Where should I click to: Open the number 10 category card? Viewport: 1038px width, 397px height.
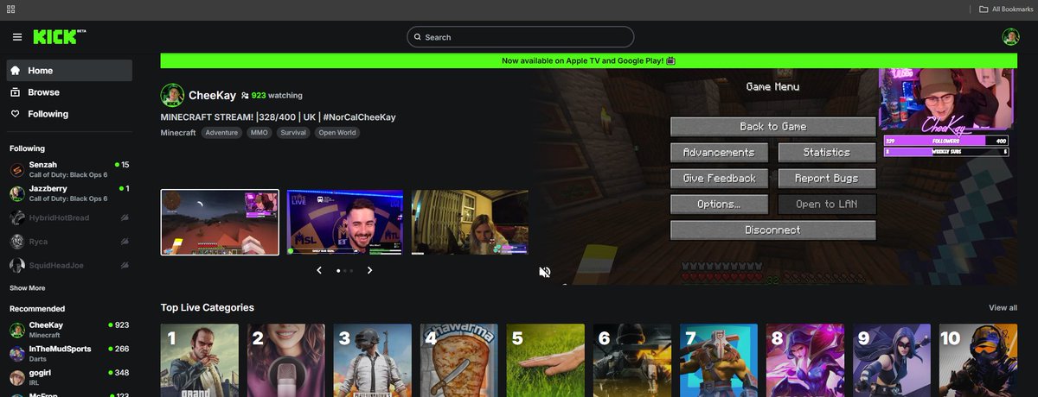[x=978, y=361]
